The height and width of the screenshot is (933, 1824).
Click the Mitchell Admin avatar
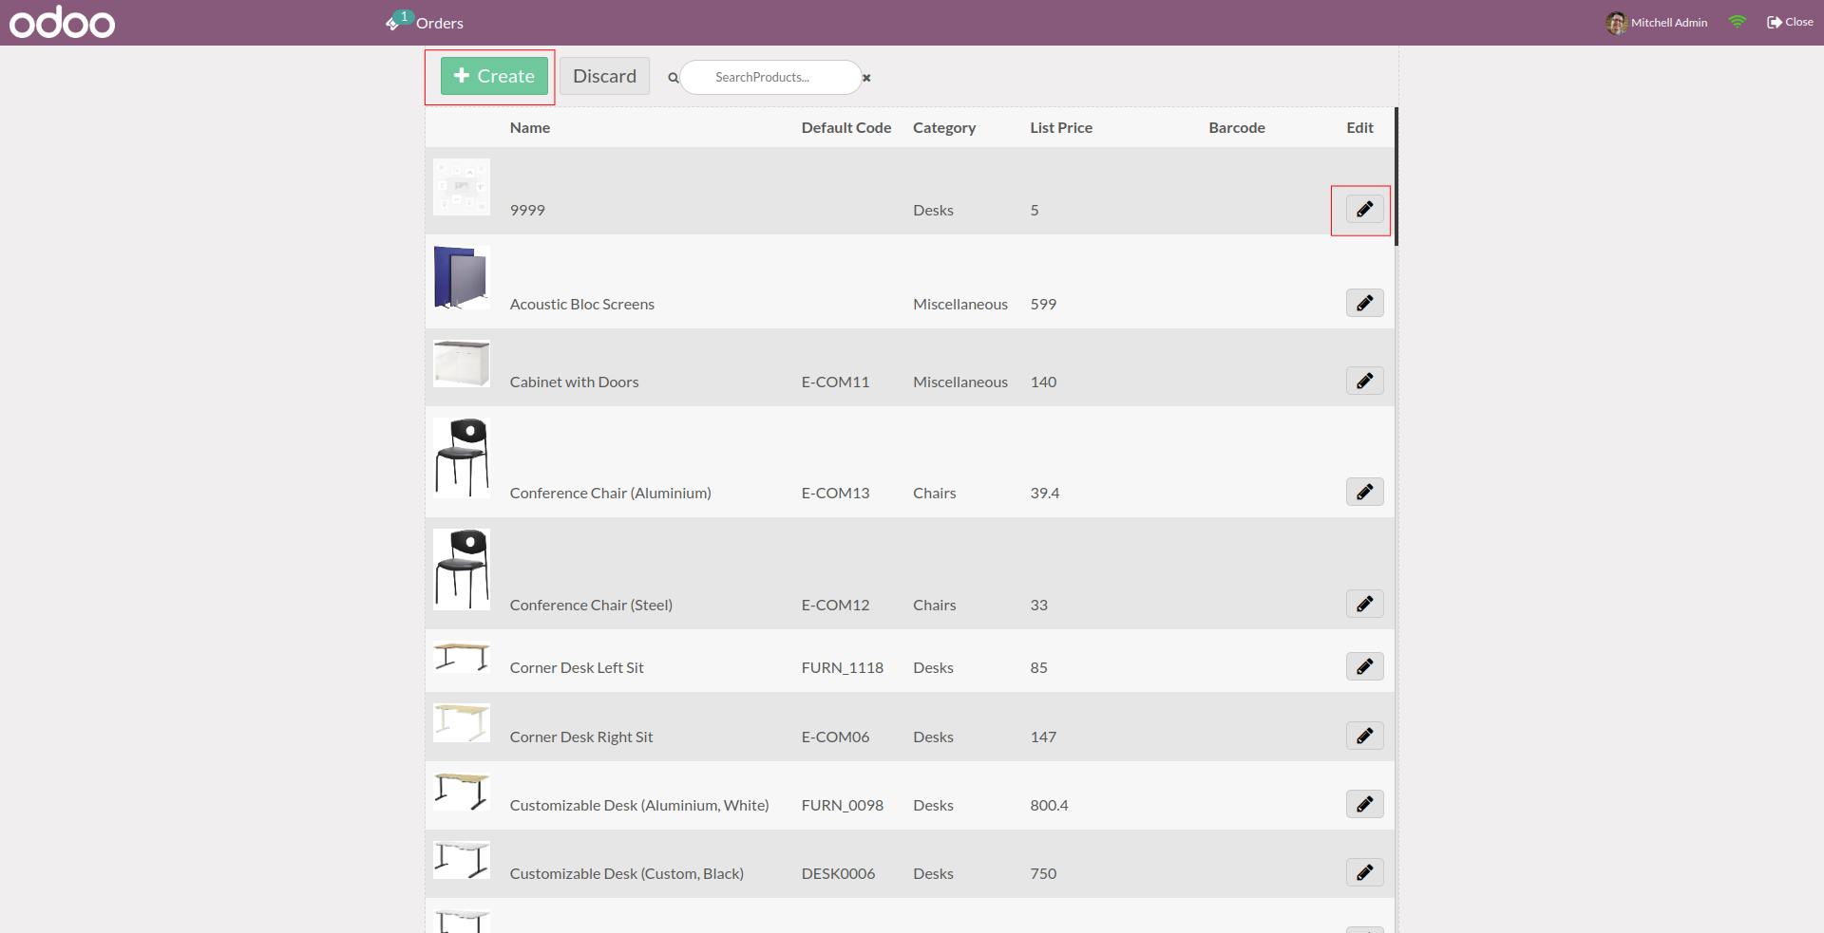[1616, 23]
